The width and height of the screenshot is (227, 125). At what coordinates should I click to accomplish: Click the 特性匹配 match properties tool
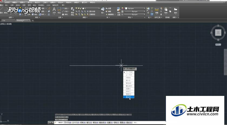coord(119,11)
